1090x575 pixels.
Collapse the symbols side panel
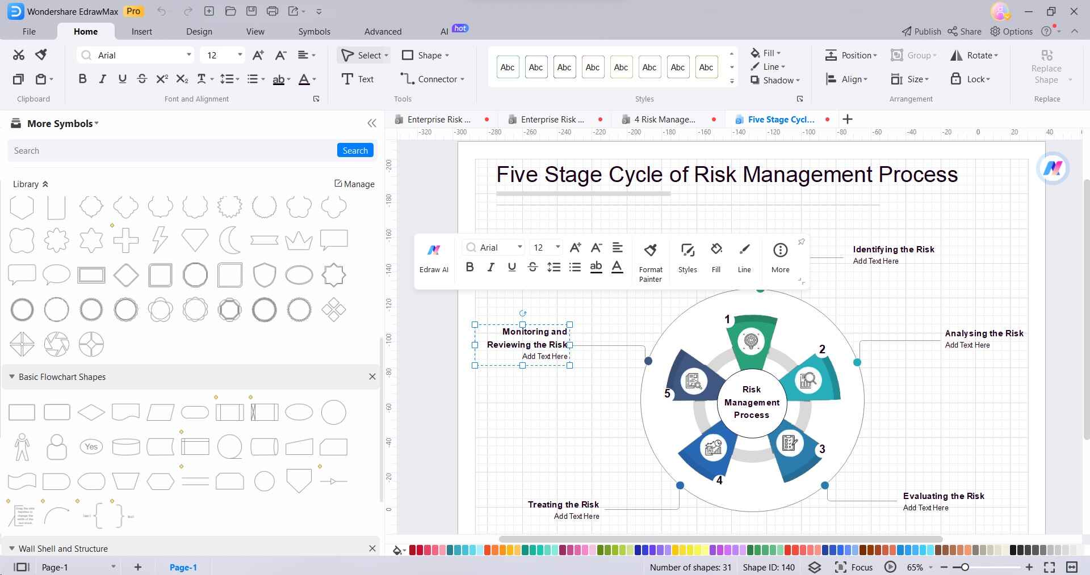(x=372, y=123)
